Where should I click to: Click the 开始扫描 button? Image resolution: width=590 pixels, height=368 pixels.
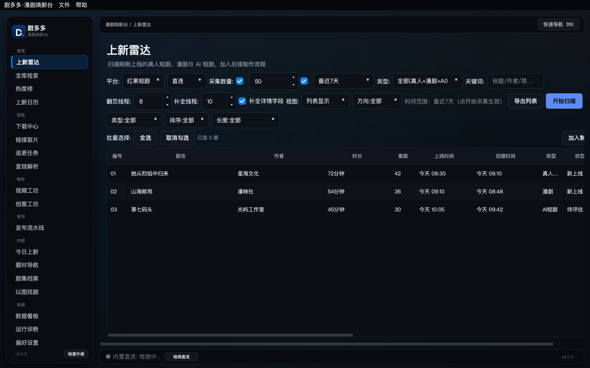564,101
